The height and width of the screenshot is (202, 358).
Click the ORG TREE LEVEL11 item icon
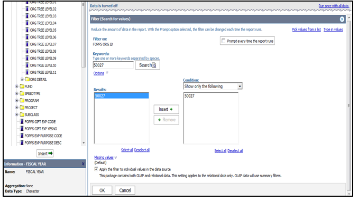click(x=27, y=72)
